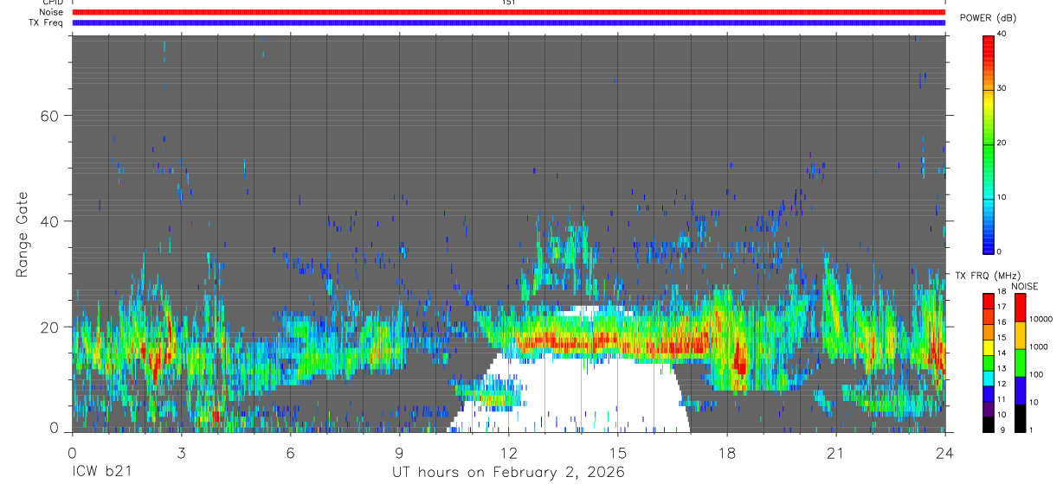Click the 'Noise' row label at top
Viewport: 1063px width, 490px height.
(x=51, y=12)
